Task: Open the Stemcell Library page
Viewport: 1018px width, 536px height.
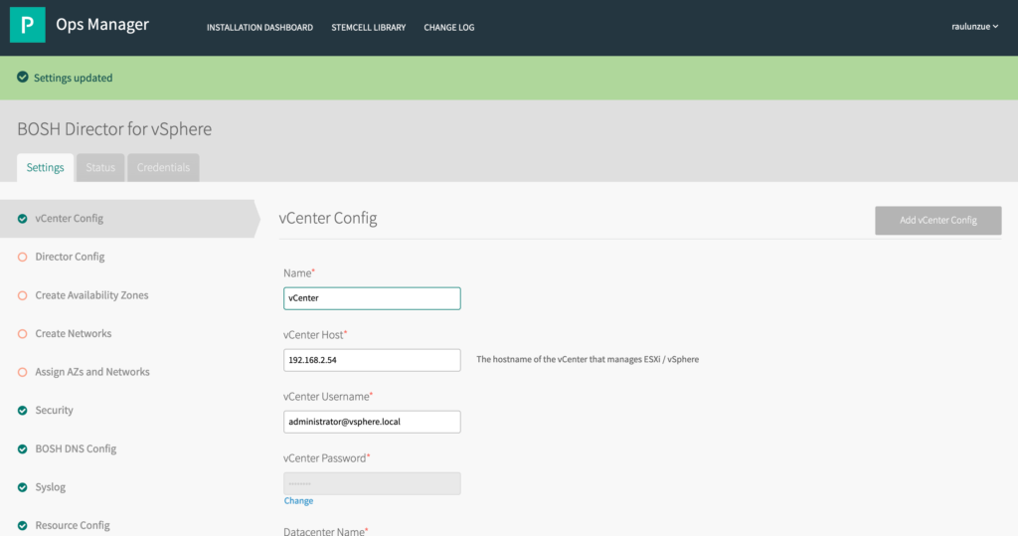Action: tap(368, 27)
